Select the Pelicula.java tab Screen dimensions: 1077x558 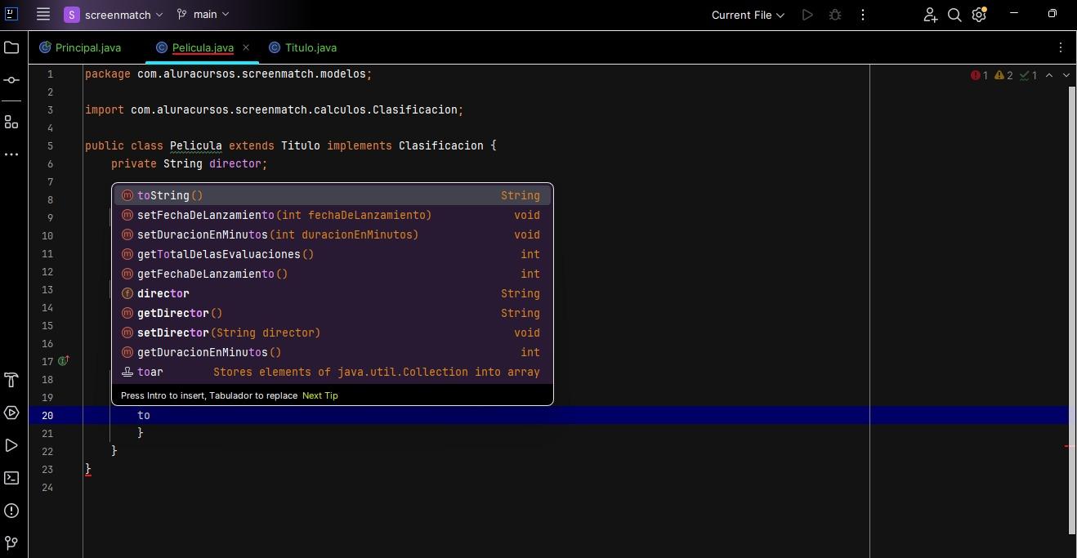[x=203, y=47]
